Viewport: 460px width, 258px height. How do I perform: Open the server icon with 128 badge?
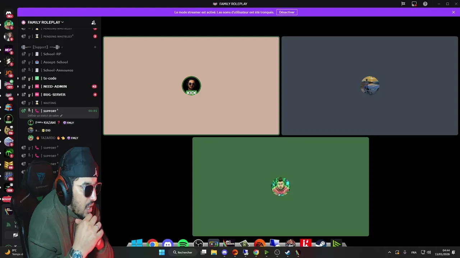pyautogui.click(x=9, y=188)
